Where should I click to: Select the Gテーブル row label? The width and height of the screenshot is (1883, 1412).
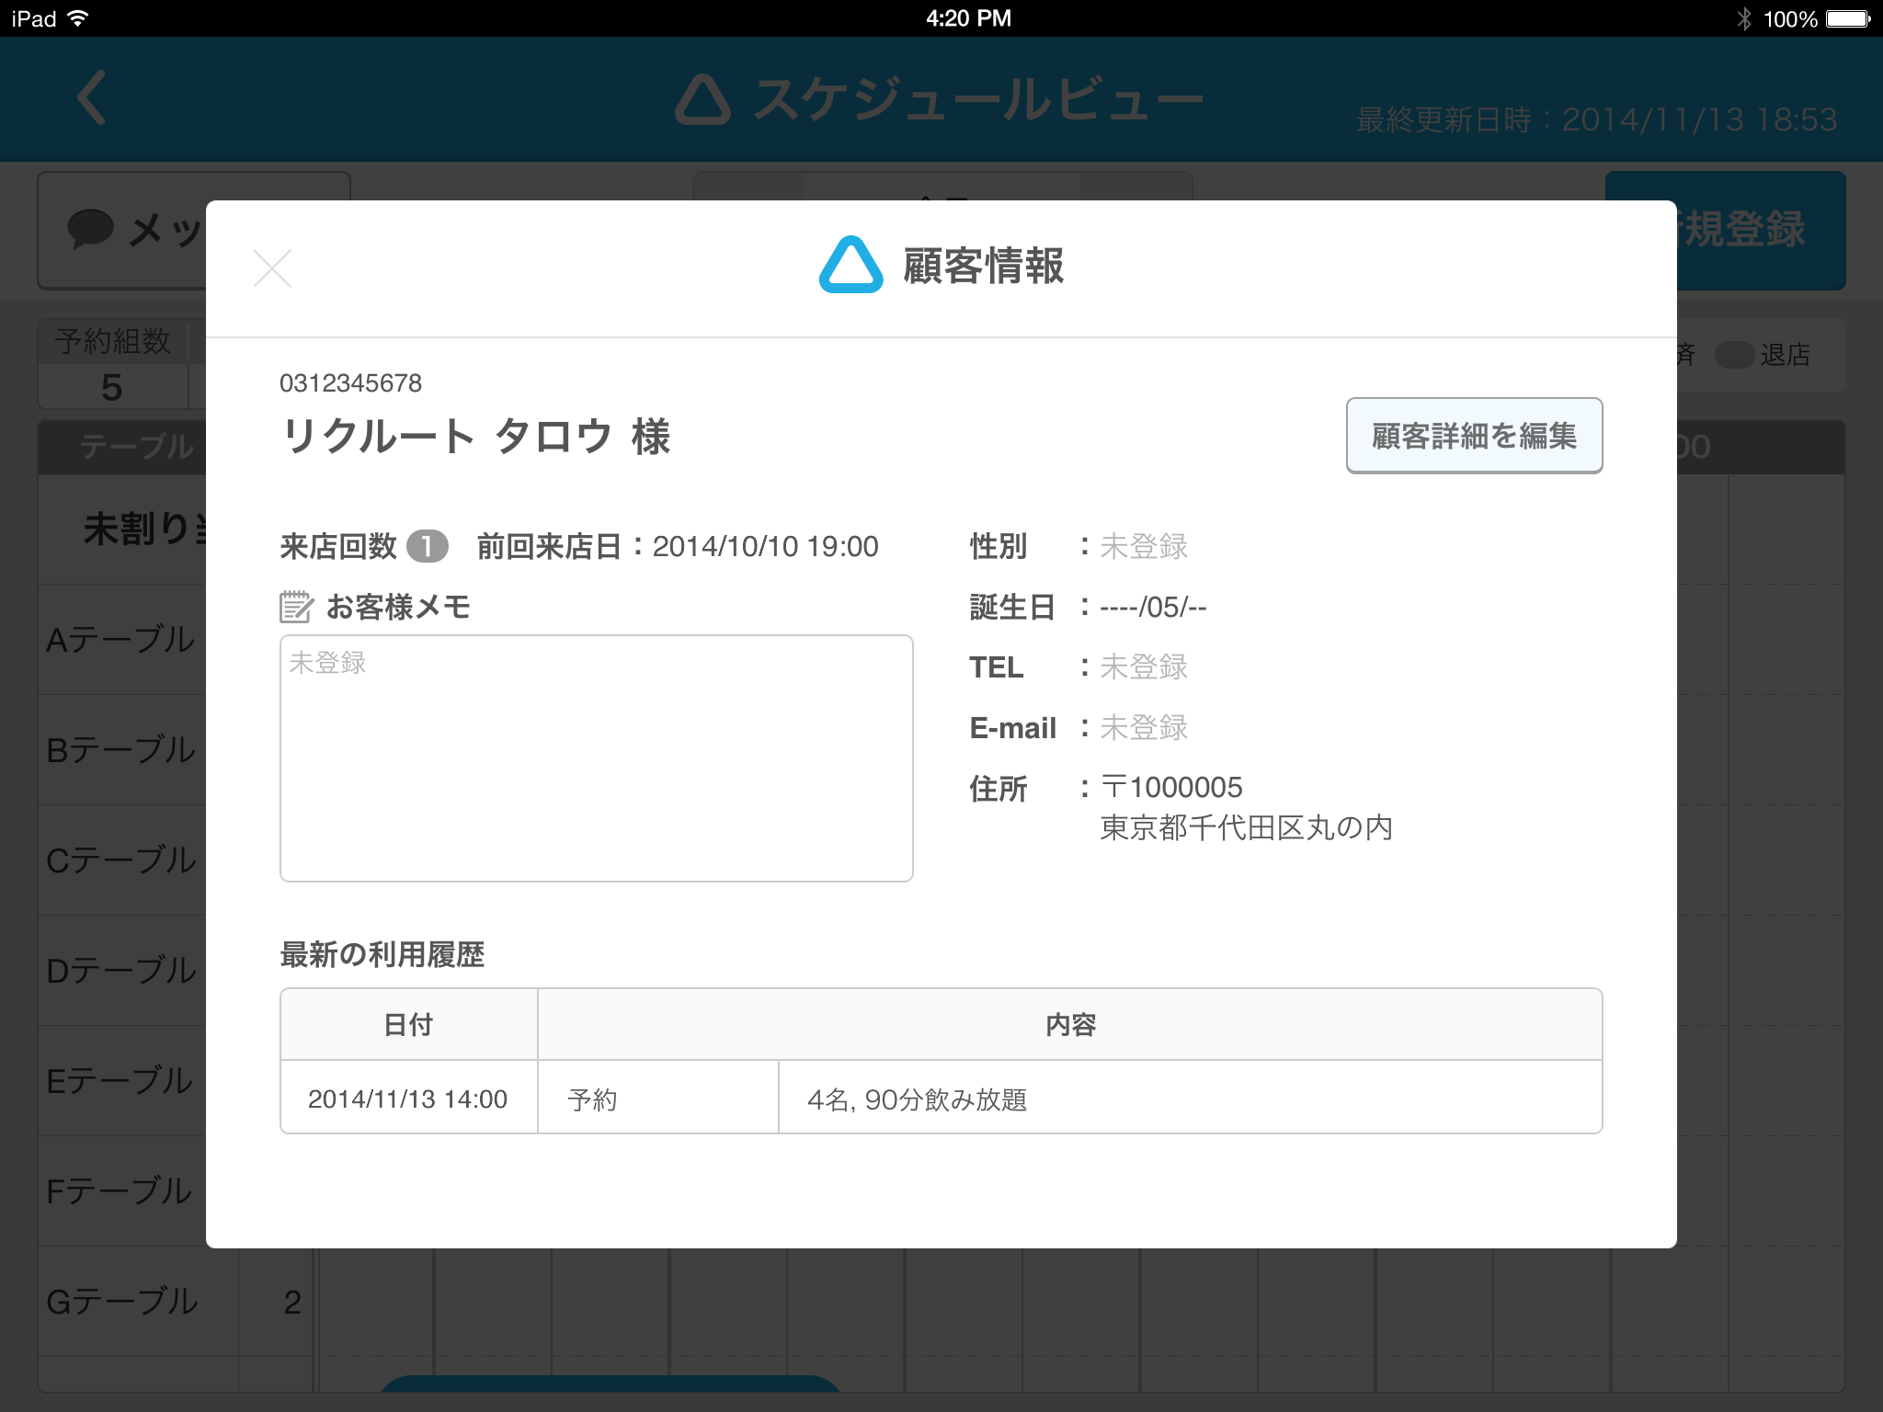pos(121,1302)
